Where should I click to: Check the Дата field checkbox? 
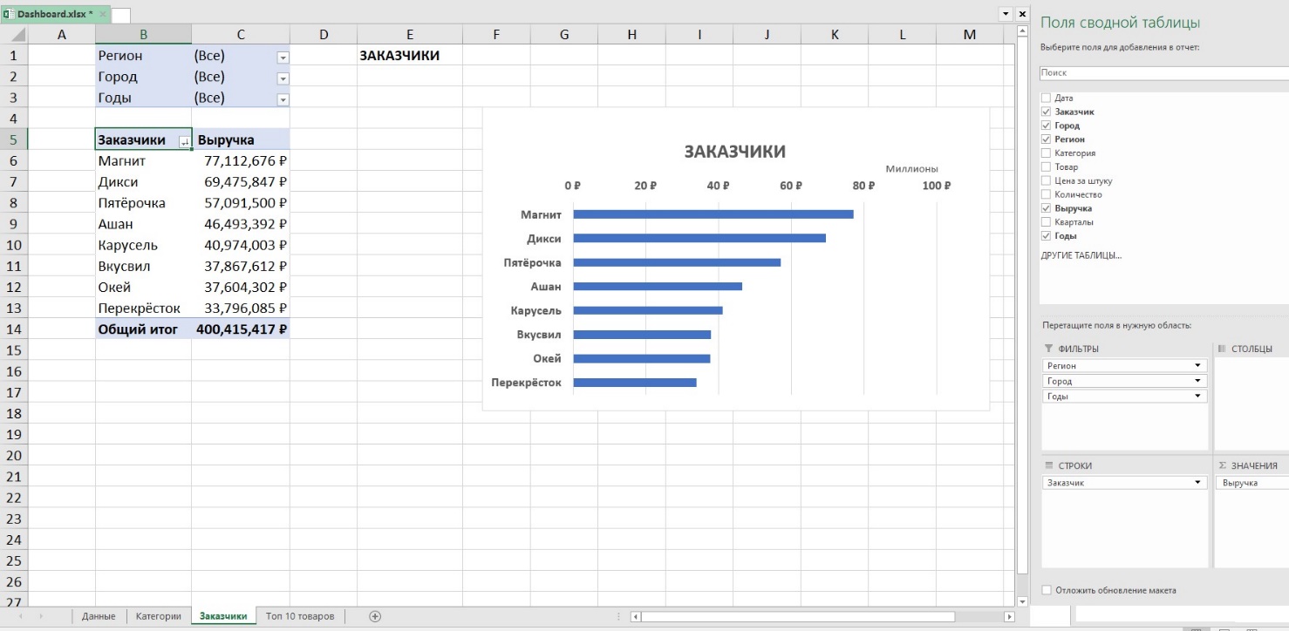(1047, 98)
